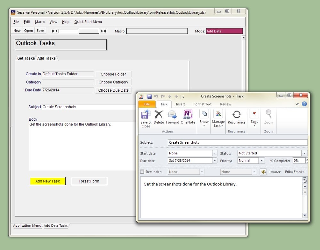Click the Zoom magnifier in ribbon
The width and height of the screenshot is (320, 250).
268,117
